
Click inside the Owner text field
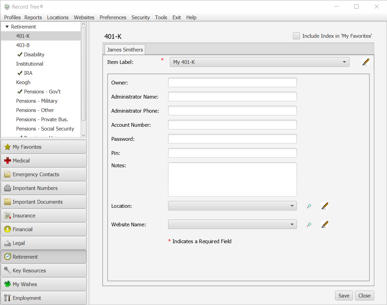click(232, 82)
